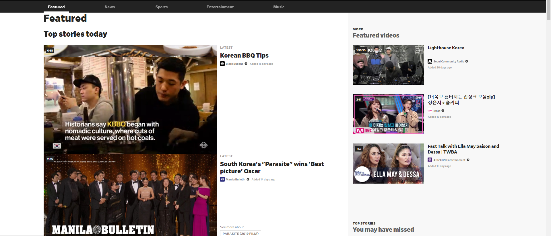
Task: Play the Ella May & Dessa video thumbnail
Action: (x=388, y=164)
